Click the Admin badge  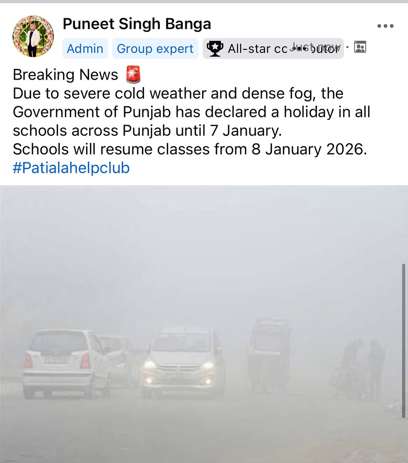click(x=85, y=49)
